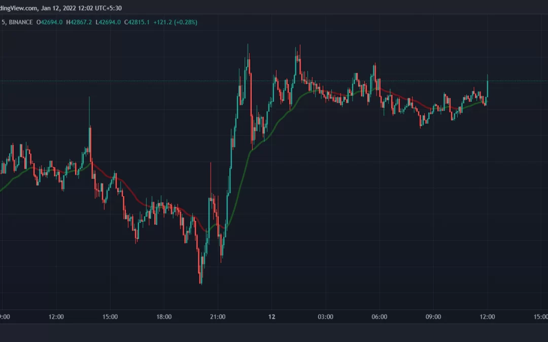Viewport: 548px width, 342px height.
Task: Click the 21:00 time axis label
Action: pyautogui.click(x=217, y=317)
